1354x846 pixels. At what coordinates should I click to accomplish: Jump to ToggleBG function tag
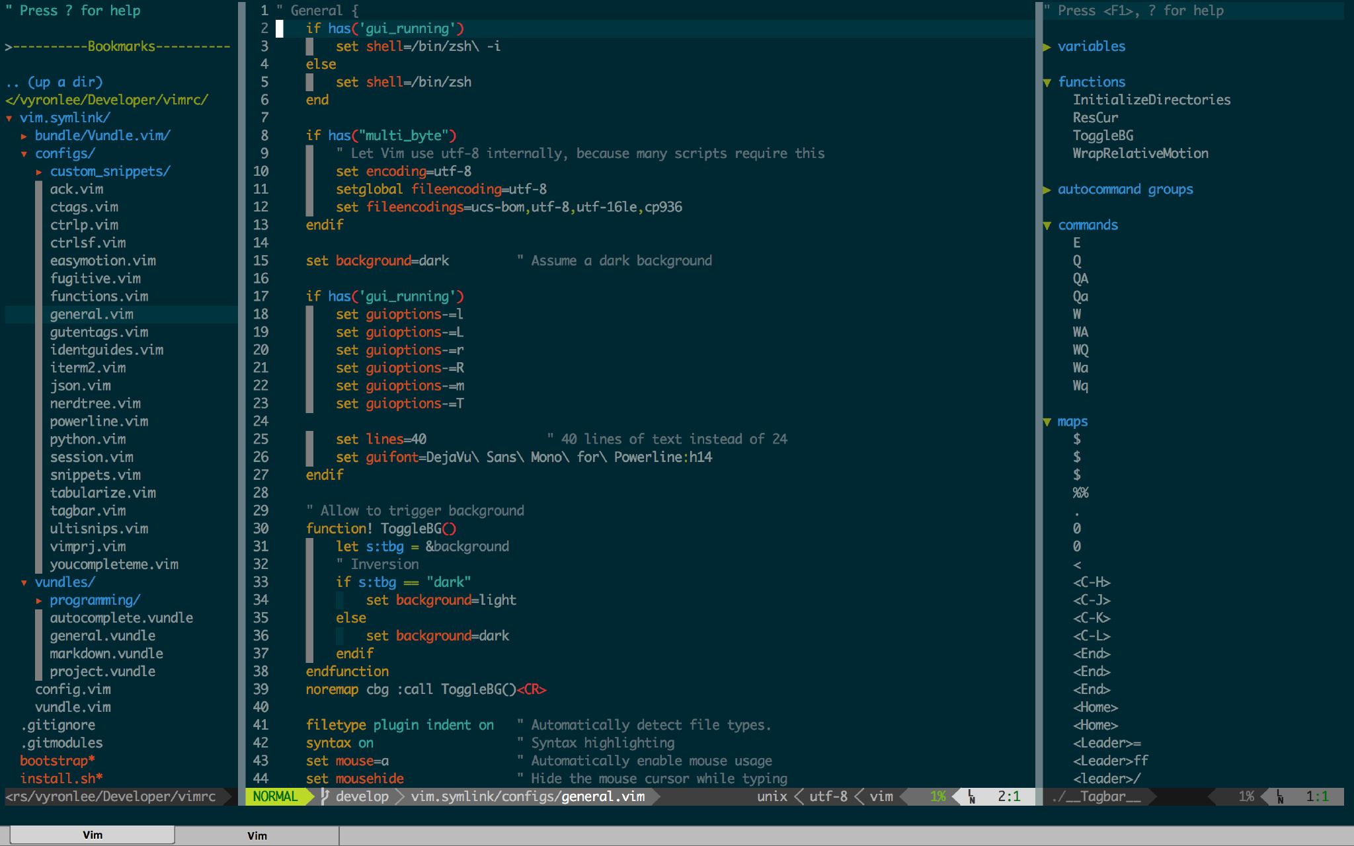(x=1103, y=136)
